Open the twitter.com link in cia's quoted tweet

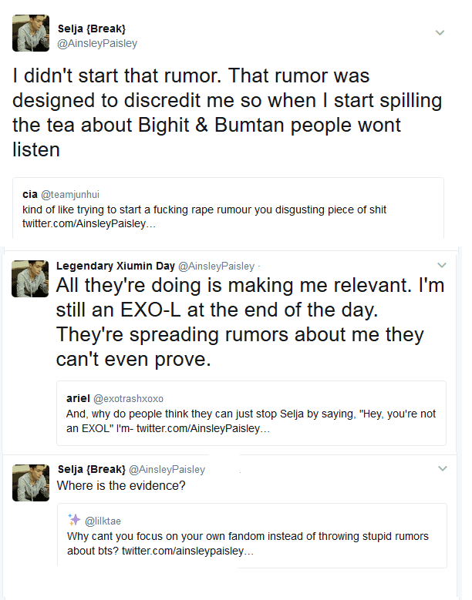(89, 223)
